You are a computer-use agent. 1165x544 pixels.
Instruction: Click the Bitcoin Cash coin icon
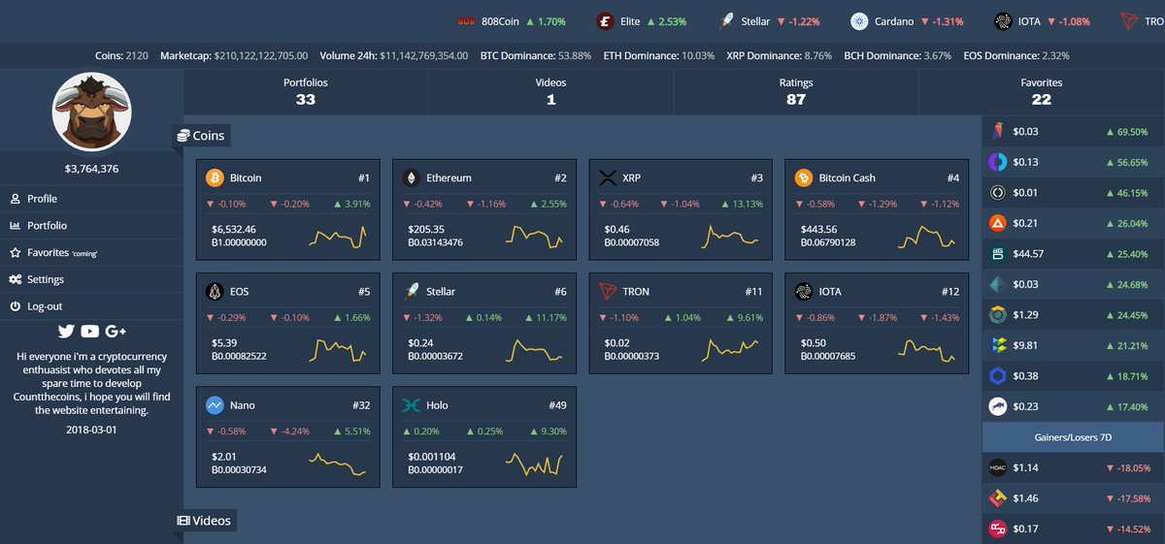tap(803, 178)
